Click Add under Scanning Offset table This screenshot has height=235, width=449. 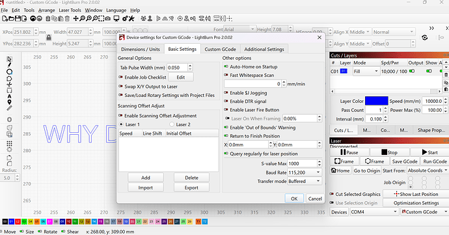click(x=146, y=178)
